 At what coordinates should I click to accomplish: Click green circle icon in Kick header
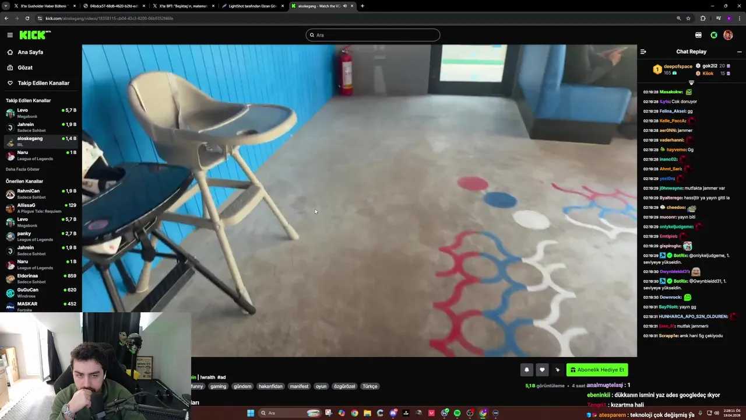714,35
